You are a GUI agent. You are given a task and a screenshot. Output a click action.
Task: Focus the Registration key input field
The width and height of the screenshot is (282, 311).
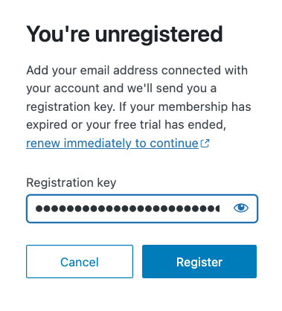point(142,208)
